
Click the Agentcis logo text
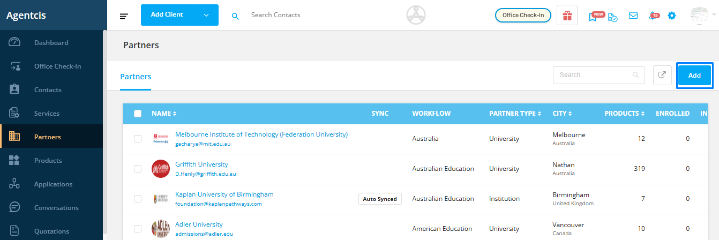pyautogui.click(x=26, y=15)
